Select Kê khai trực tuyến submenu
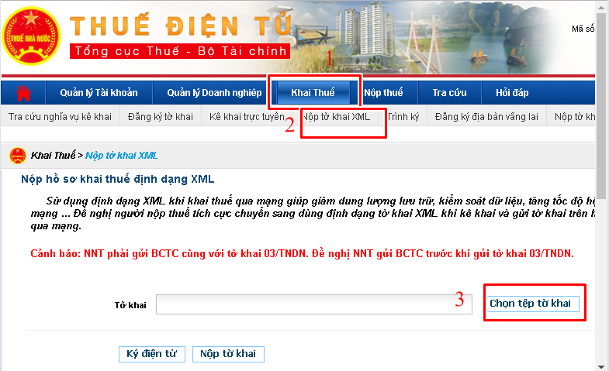 [247, 117]
